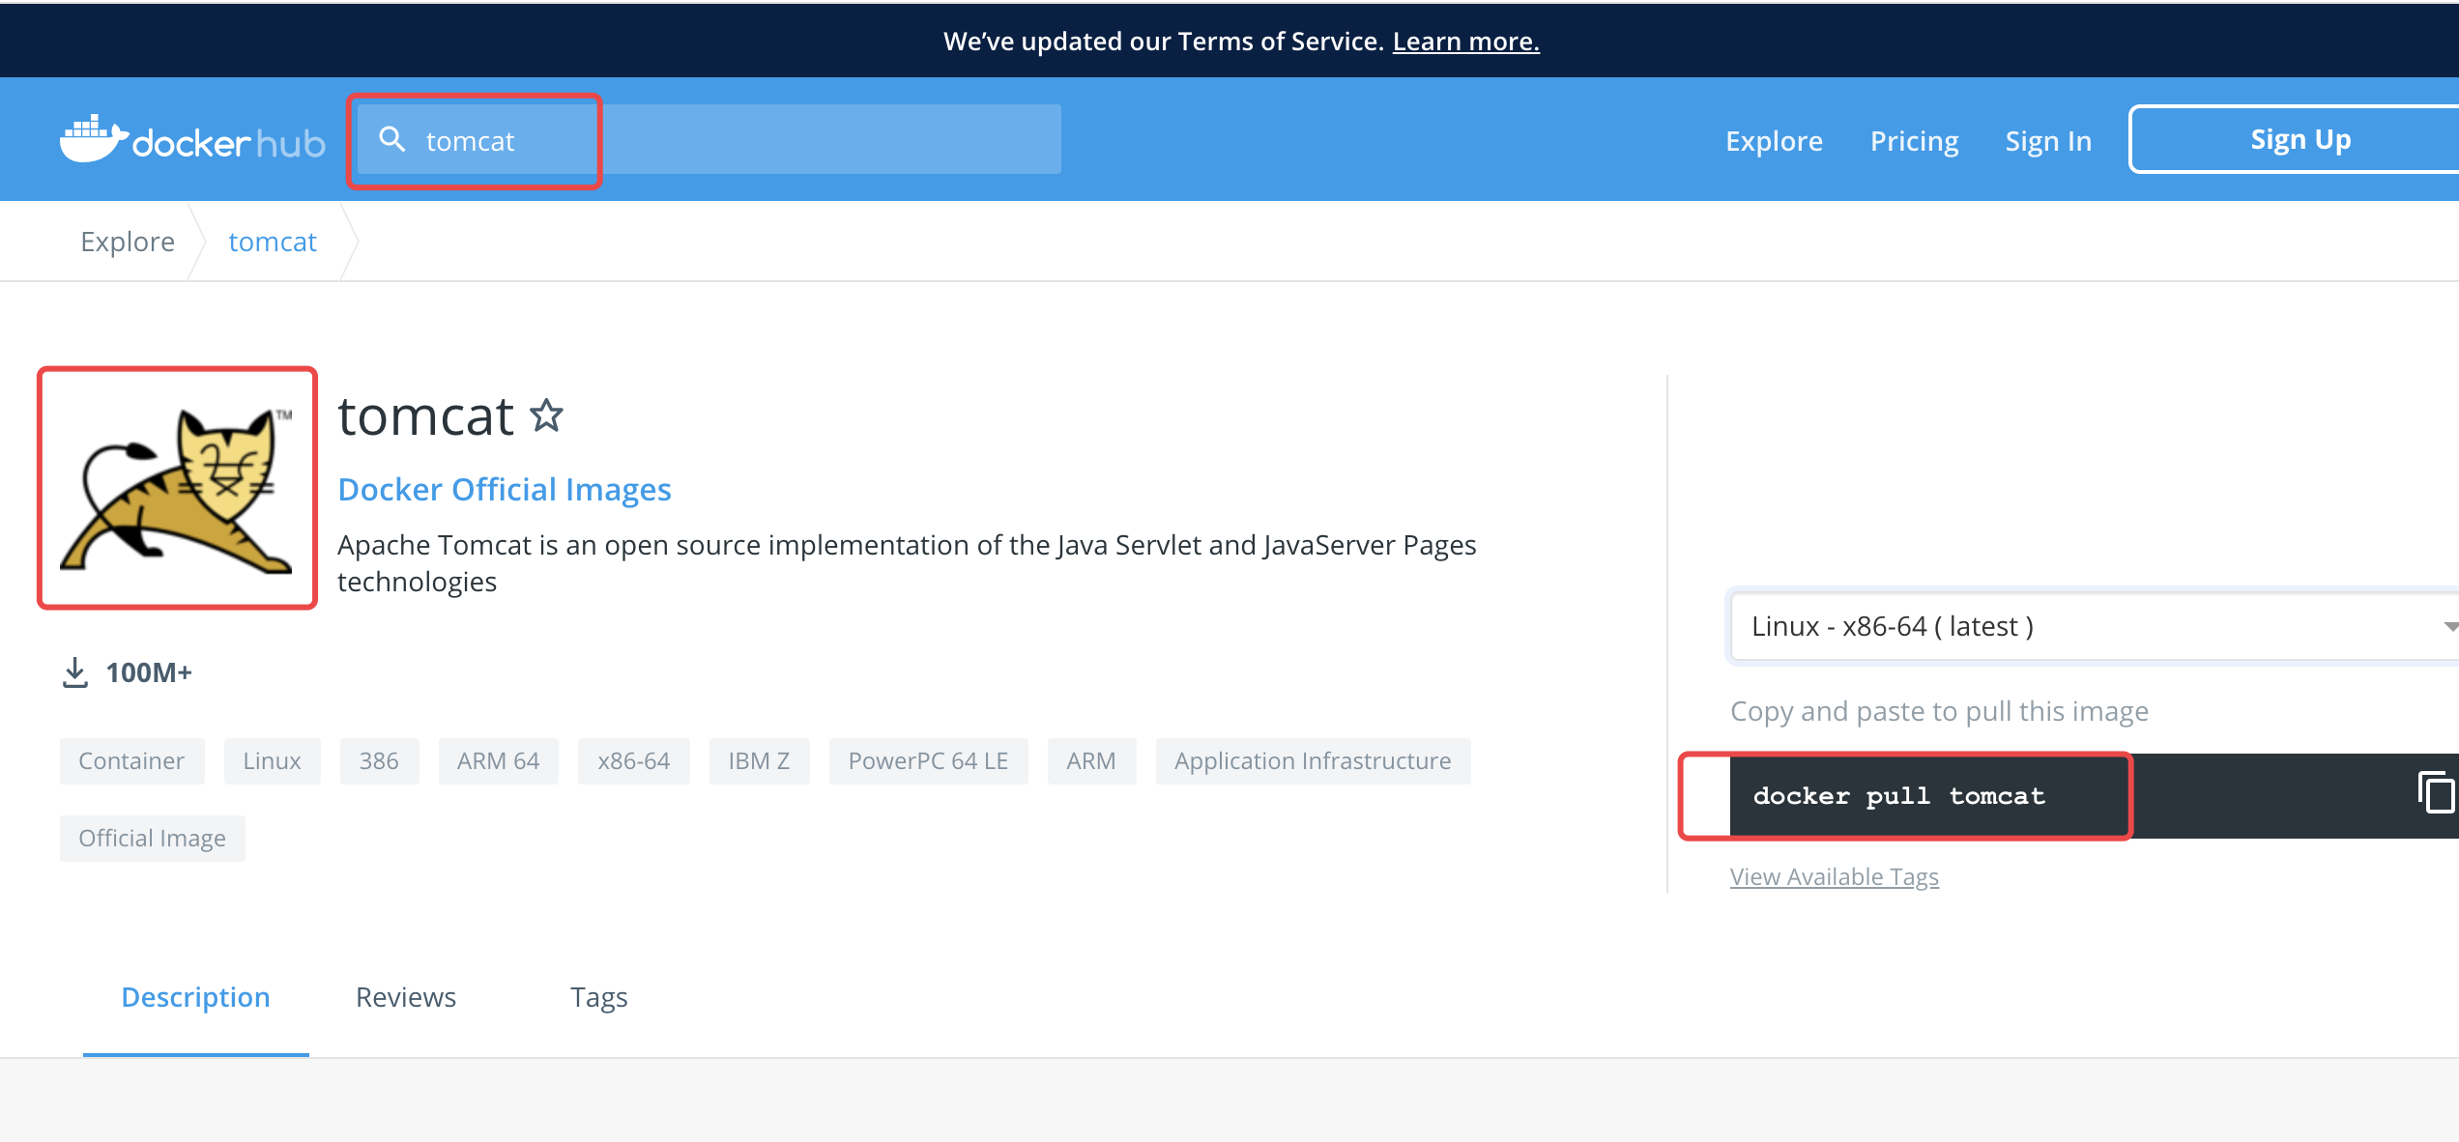Go to the Pricing page
Image resolution: width=2459 pixels, height=1142 pixels.
[x=1914, y=141]
